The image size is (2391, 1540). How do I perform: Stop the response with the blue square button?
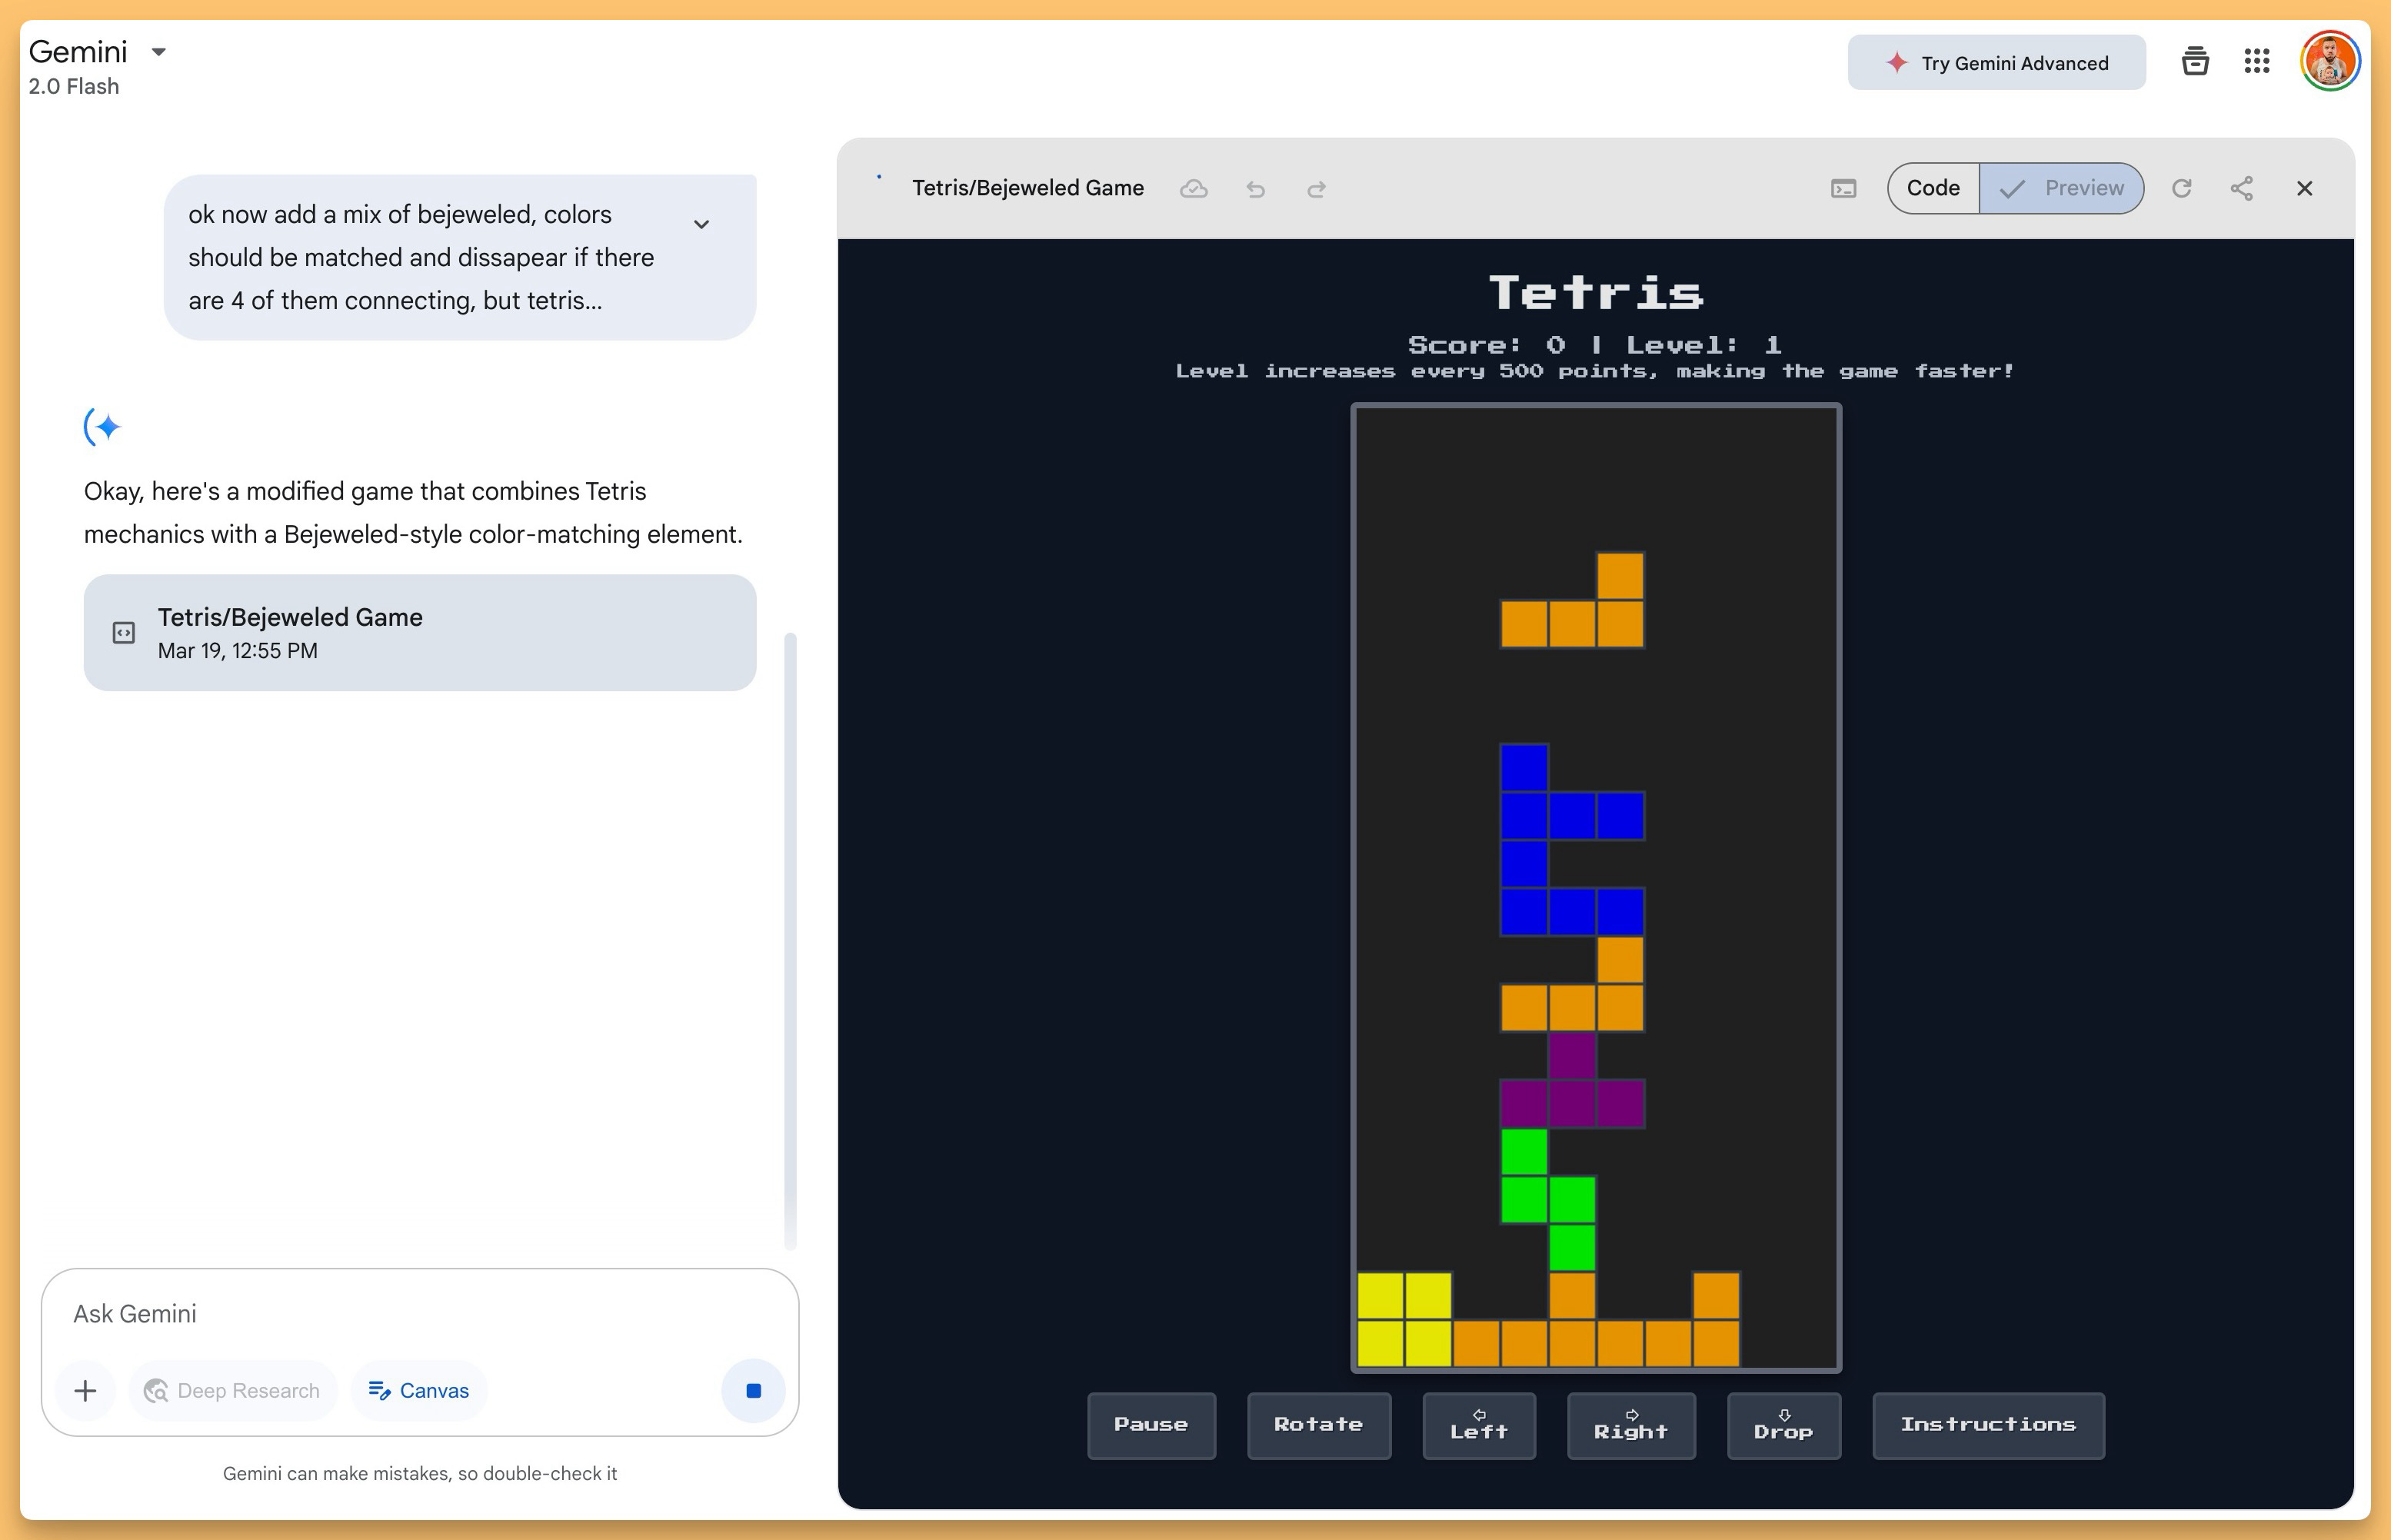tap(753, 1390)
